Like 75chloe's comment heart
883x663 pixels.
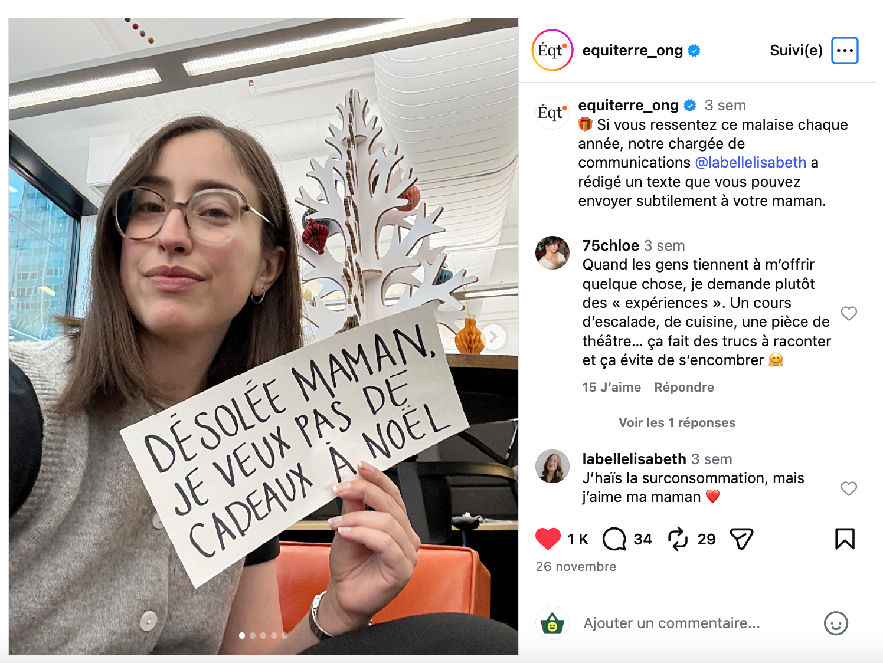pos(849,313)
